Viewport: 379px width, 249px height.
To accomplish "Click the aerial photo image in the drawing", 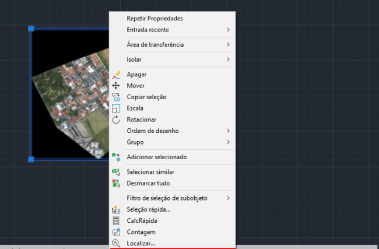I will click(70, 94).
